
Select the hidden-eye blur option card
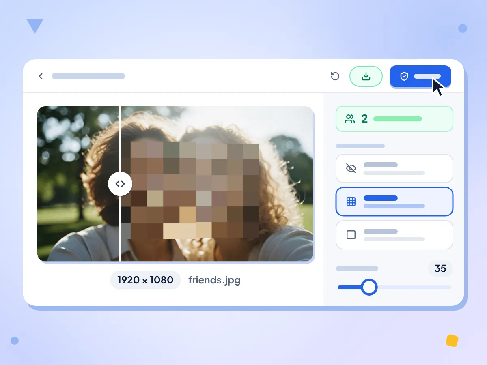pyautogui.click(x=394, y=168)
